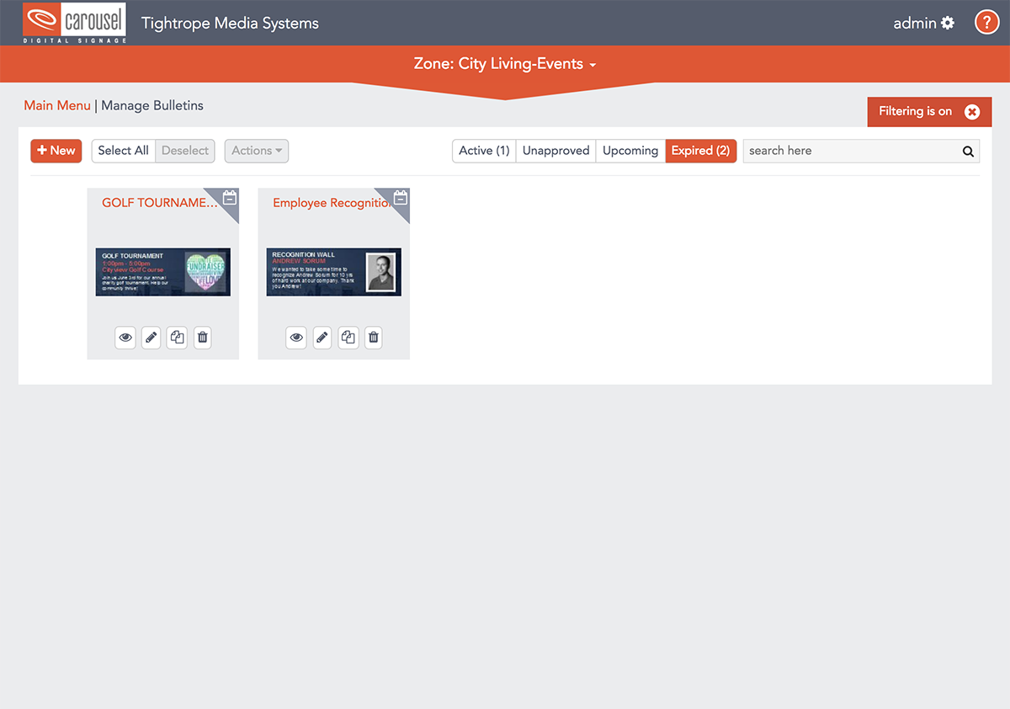This screenshot has width=1010, height=709.
Task: Switch to the Active (1) tab
Action: point(484,151)
